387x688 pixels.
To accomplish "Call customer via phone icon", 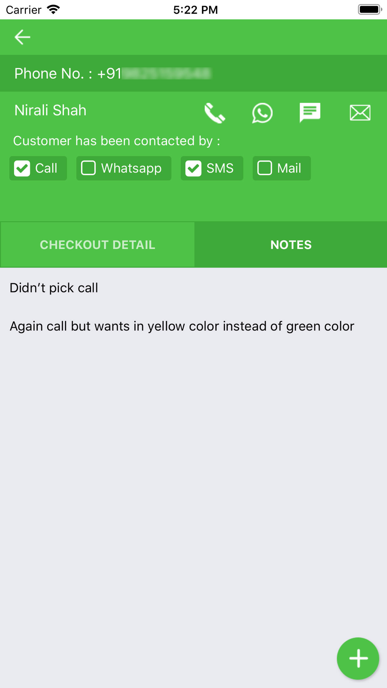I will point(215,113).
